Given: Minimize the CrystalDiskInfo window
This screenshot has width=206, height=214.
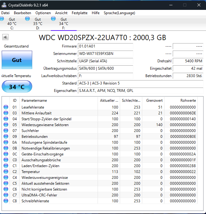Looking at the screenshot, I should point(171,5).
